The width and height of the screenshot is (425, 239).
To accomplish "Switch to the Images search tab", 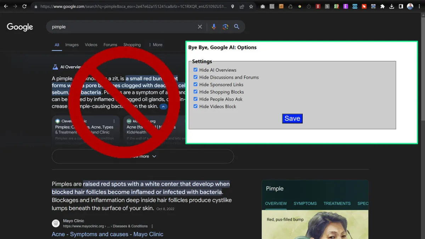I will (x=72, y=45).
